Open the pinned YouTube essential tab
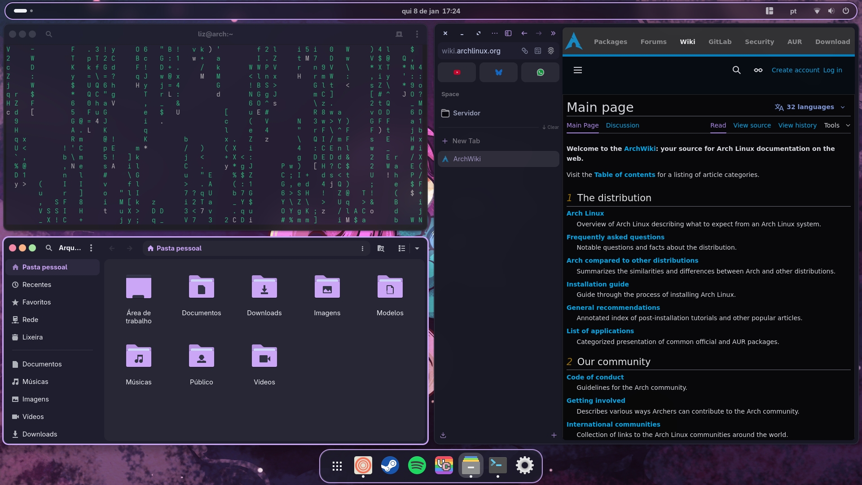Image resolution: width=862 pixels, height=485 pixels. pyautogui.click(x=457, y=72)
